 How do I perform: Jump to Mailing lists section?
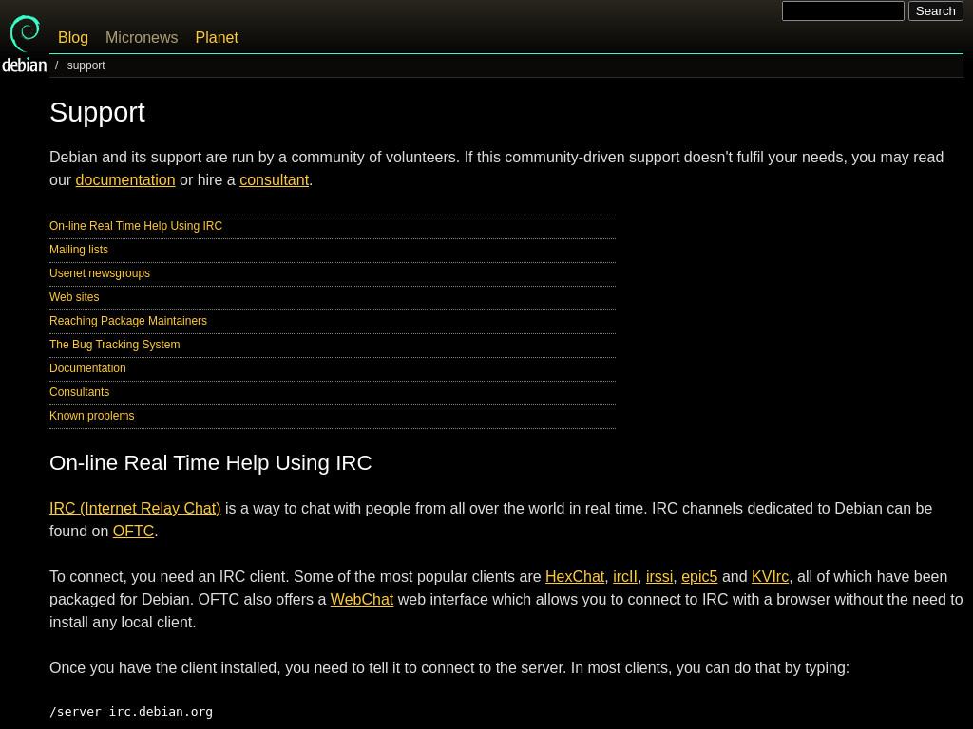pyautogui.click(x=79, y=250)
